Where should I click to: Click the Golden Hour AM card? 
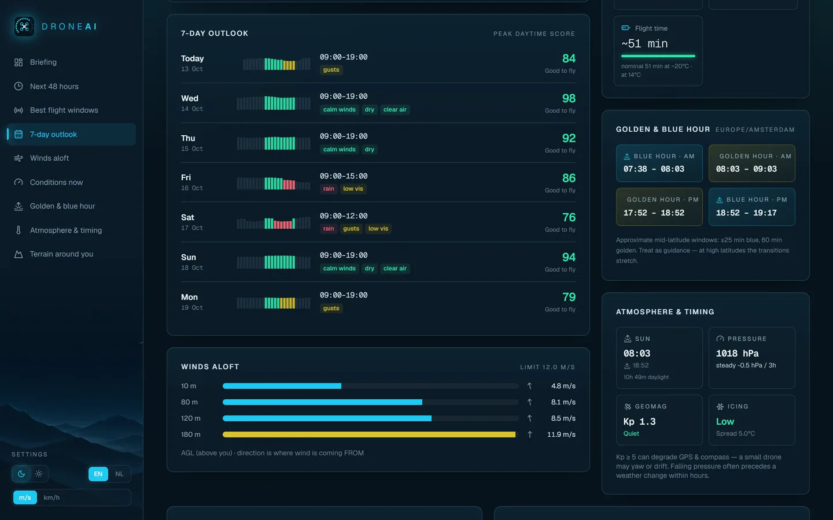tap(752, 164)
